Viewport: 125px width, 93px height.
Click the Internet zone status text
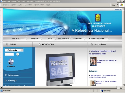pyautogui.click(x=107, y=91)
